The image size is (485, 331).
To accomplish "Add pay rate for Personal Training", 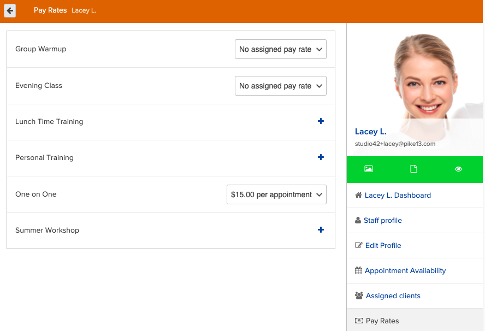I will pos(321,157).
